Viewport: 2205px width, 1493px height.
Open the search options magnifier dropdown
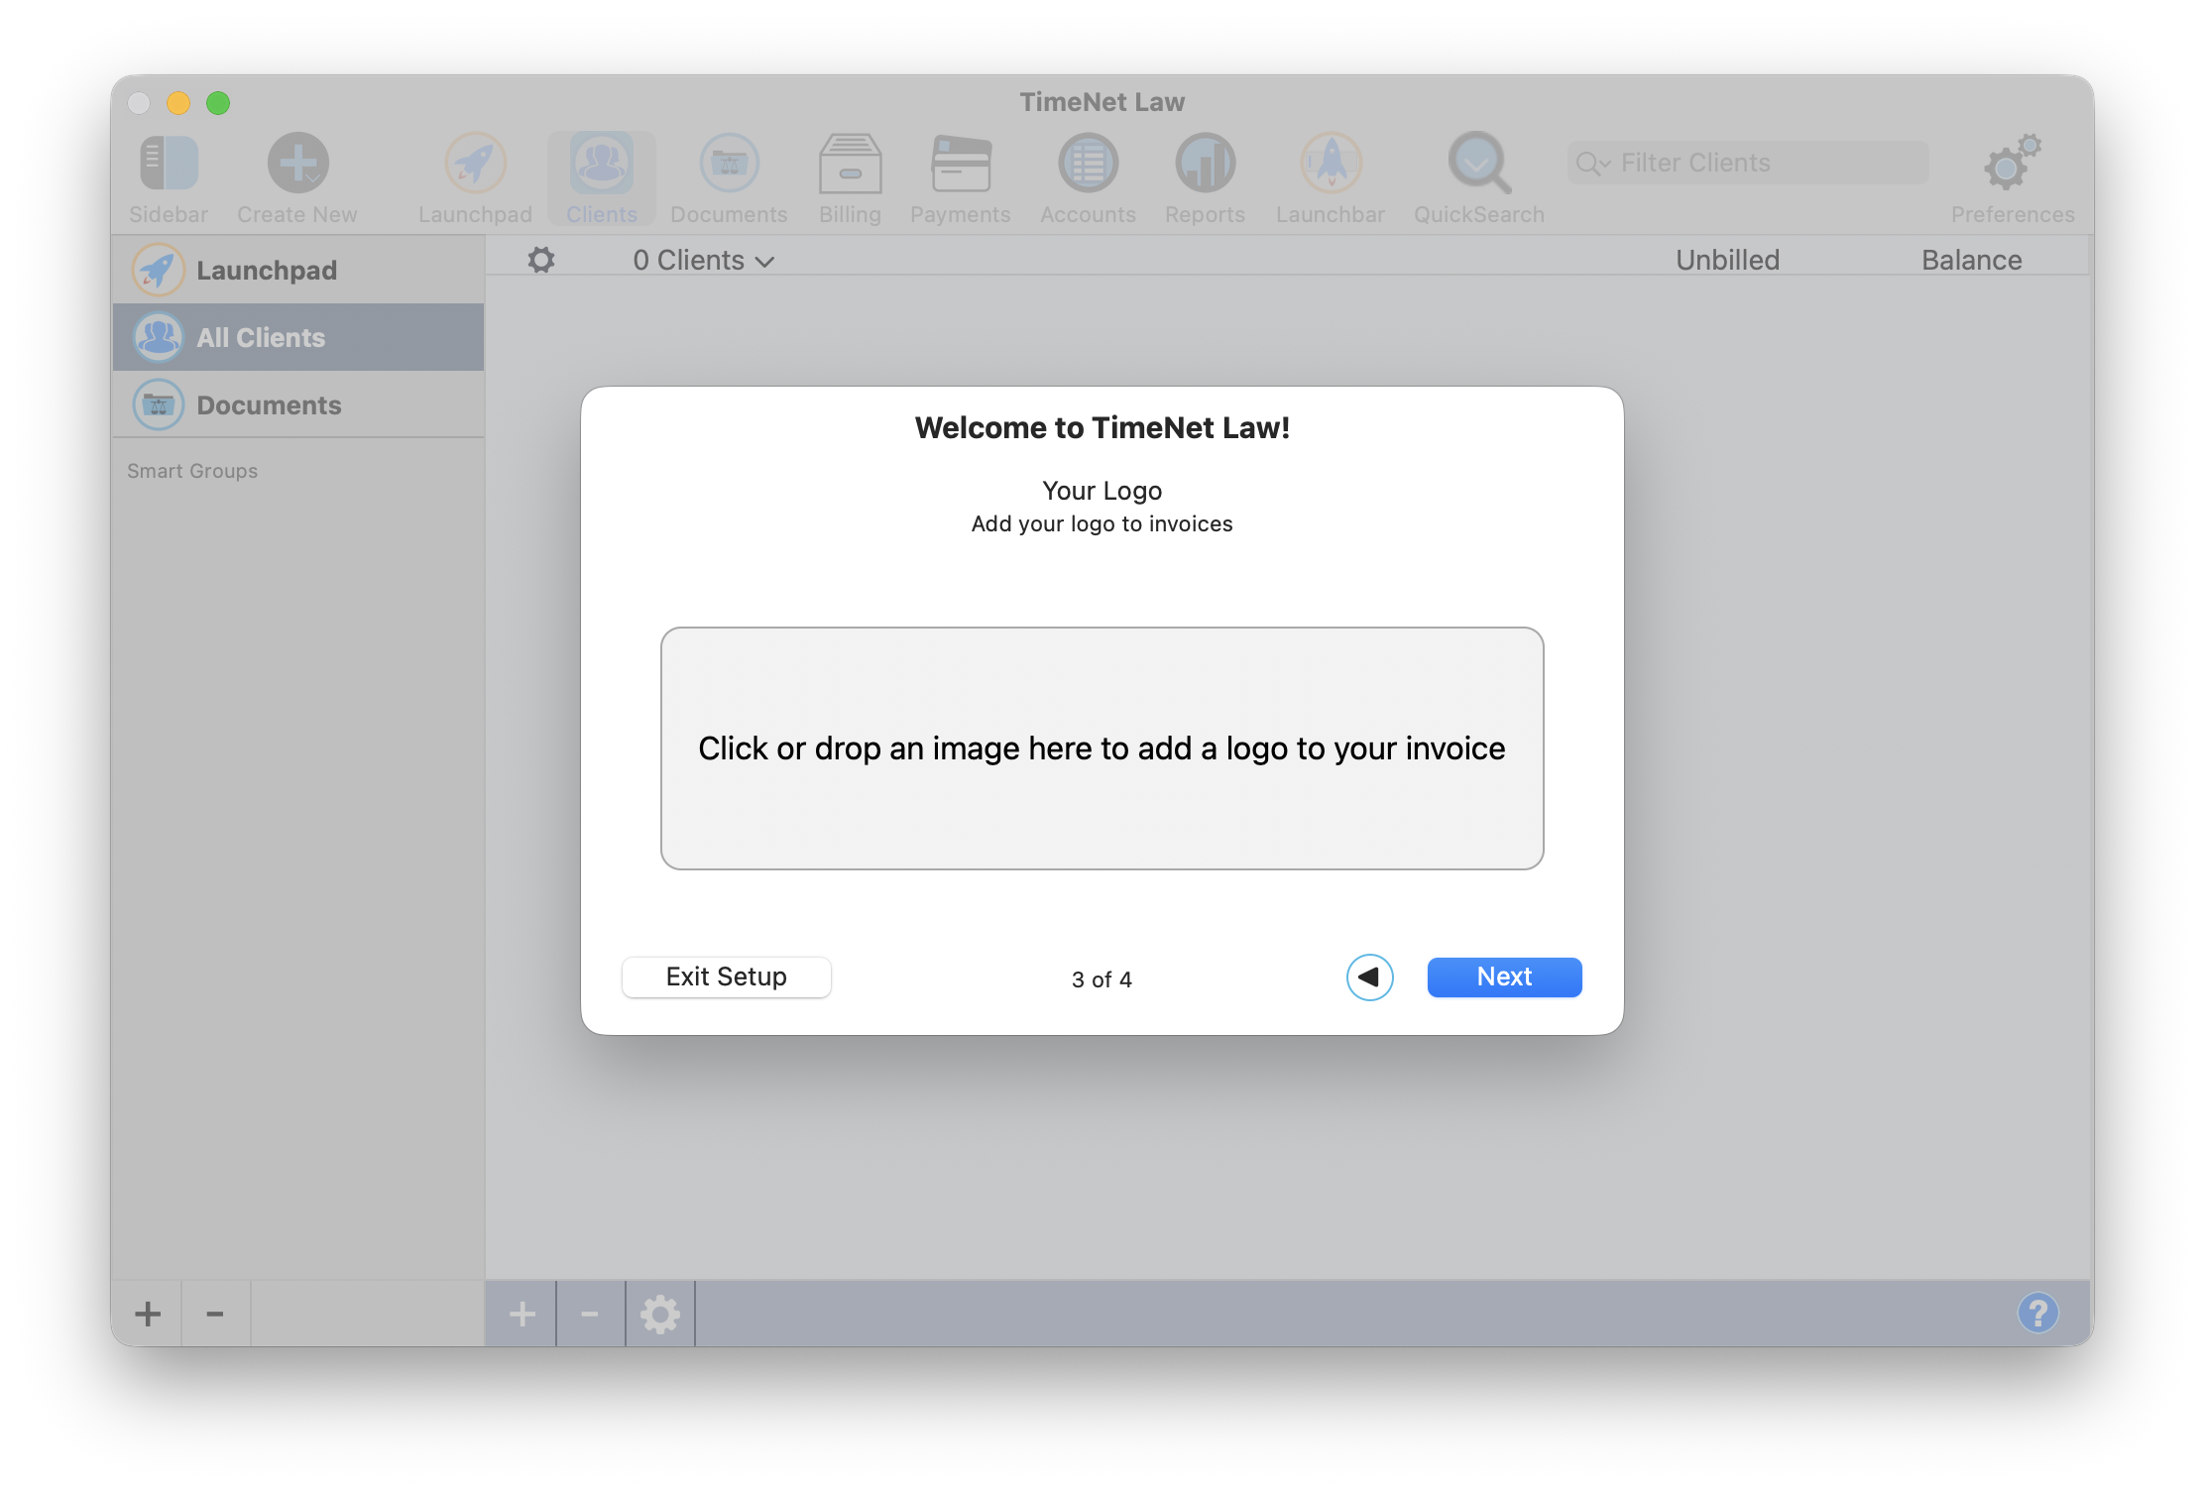point(1593,164)
